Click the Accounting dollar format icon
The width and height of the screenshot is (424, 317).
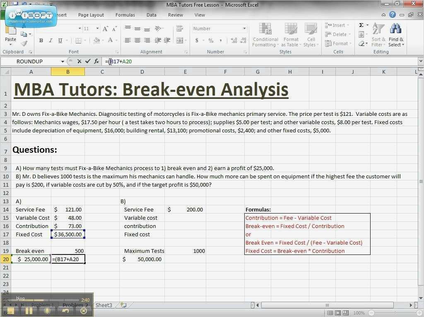[x=197, y=41]
